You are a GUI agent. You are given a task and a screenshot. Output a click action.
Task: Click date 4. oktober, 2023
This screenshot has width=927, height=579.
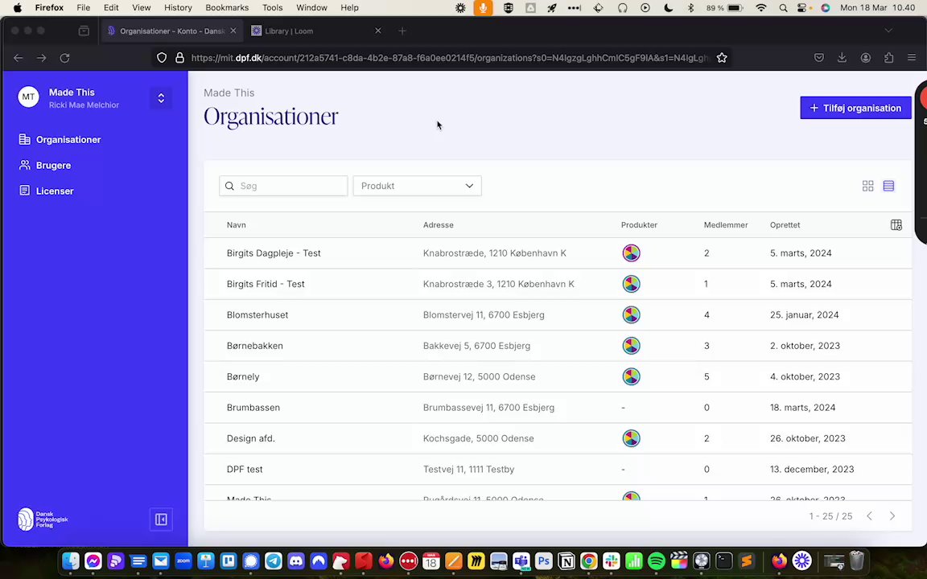[x=805, y=376]
